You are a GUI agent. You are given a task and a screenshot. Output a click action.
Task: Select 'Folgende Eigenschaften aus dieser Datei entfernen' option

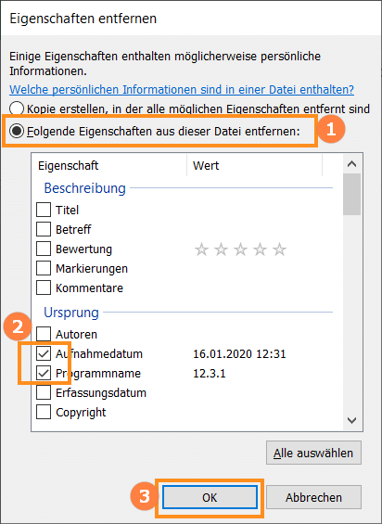tap(17, 131)
